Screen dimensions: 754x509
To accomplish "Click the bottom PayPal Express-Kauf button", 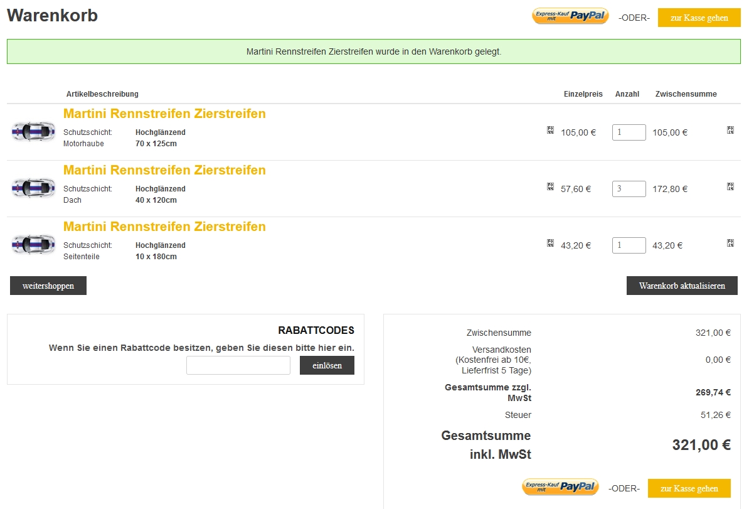I will 560,487.
